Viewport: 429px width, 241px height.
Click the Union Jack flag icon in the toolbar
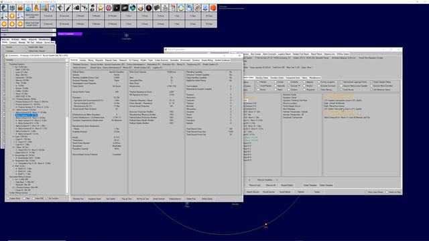pyautogui.click(x=109, y=7)
